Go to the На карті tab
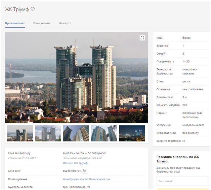The image size is (211, 190). [65, 23]
